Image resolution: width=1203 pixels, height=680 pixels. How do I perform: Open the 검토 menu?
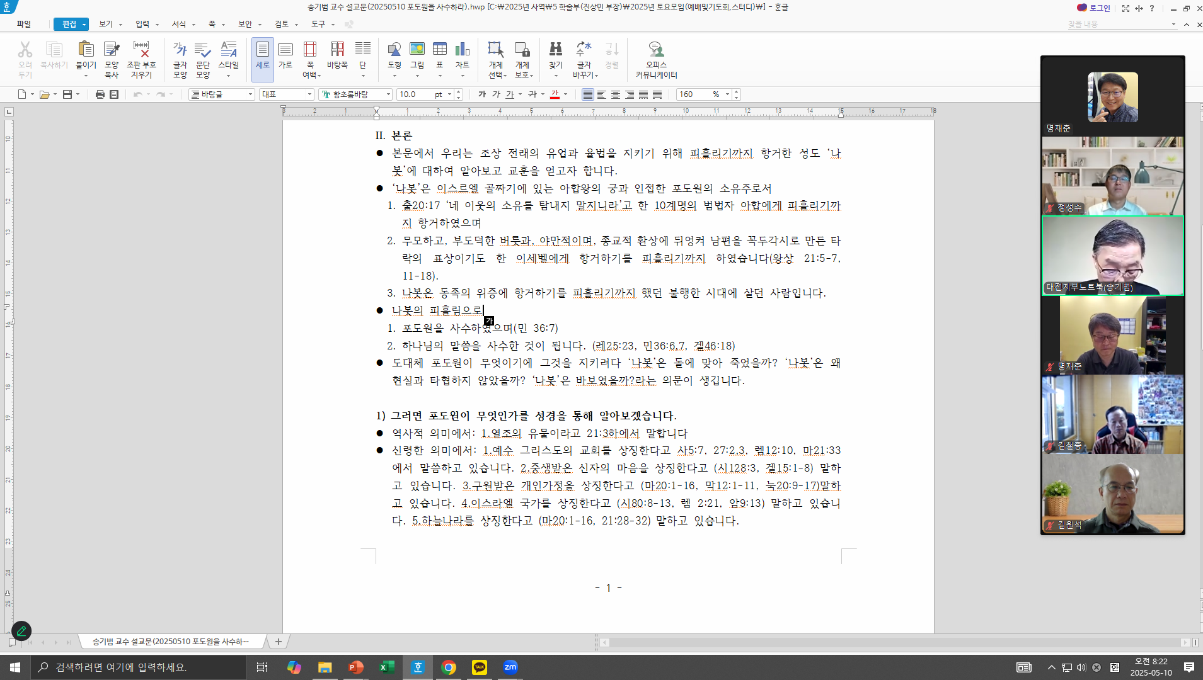pyautogui.click(x=282, y=24)
